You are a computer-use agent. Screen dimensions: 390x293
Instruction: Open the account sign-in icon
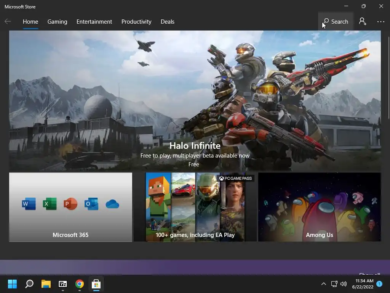tap(363, 22)
